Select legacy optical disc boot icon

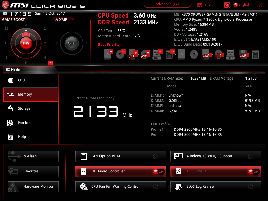click(194, 54)
